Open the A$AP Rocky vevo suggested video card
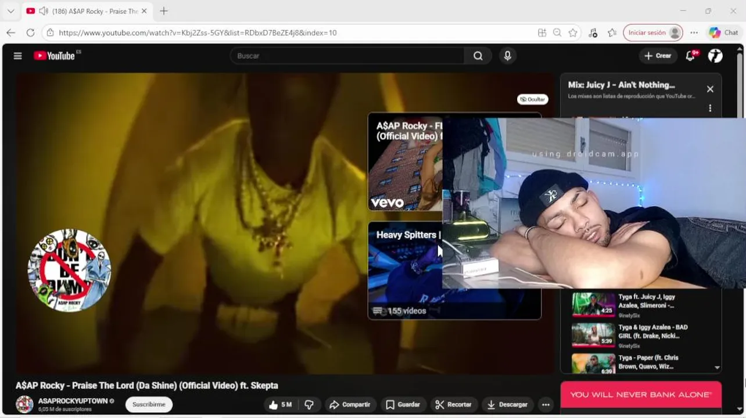The width and height of the screenshot is (746, 418). [405, 161]
